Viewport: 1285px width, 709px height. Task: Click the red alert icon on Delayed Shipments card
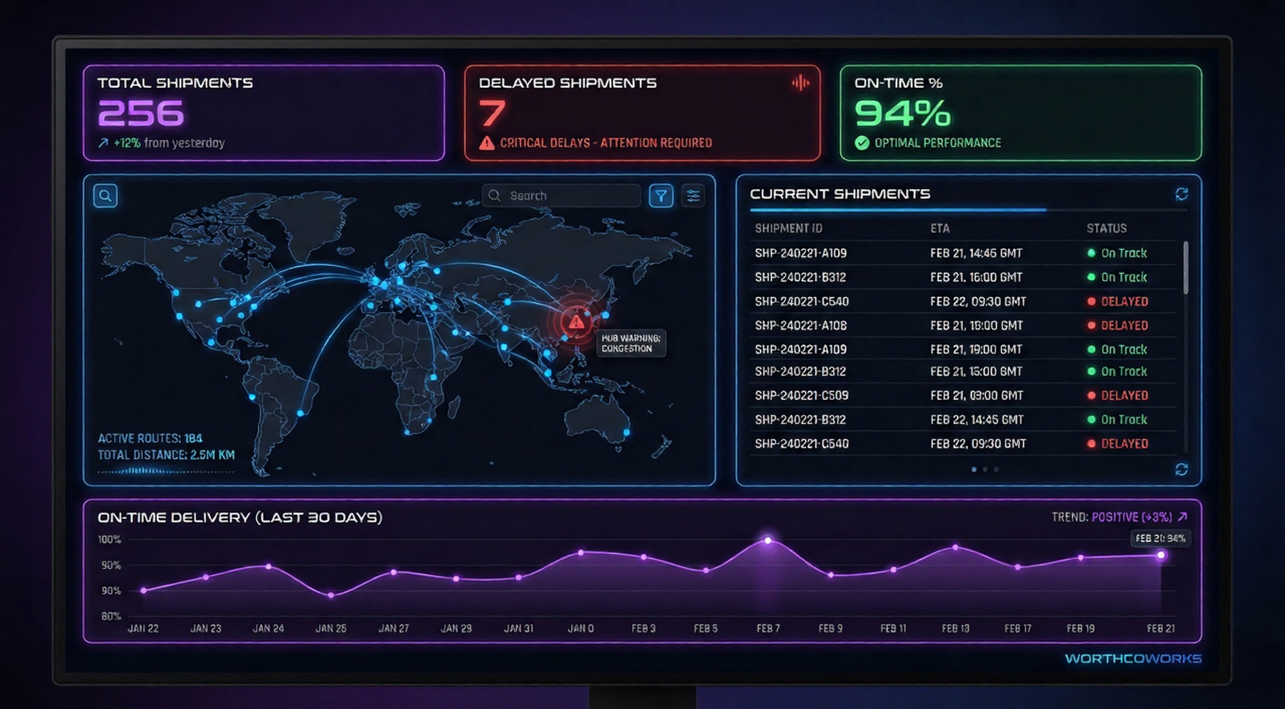(801, 82)
